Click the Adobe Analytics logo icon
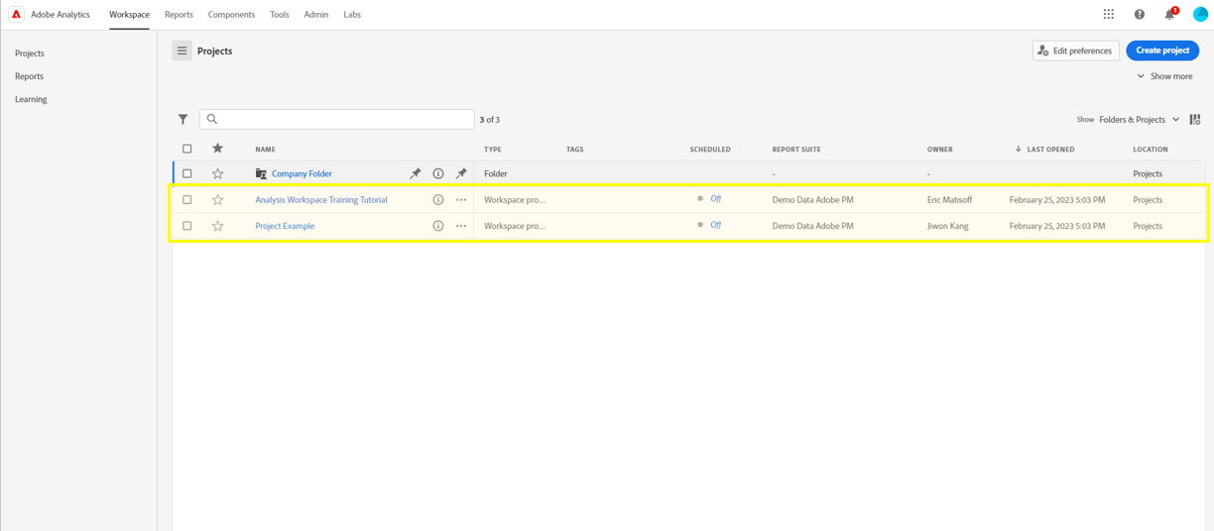The width and height of the screenshot is (1214, 531). 16,14
